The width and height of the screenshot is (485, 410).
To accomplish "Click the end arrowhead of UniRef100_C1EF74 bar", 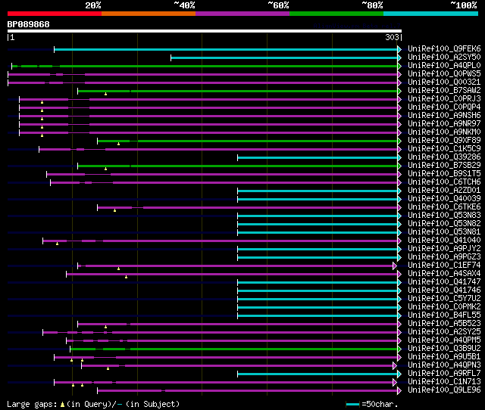I will click(x=395, y=266).
